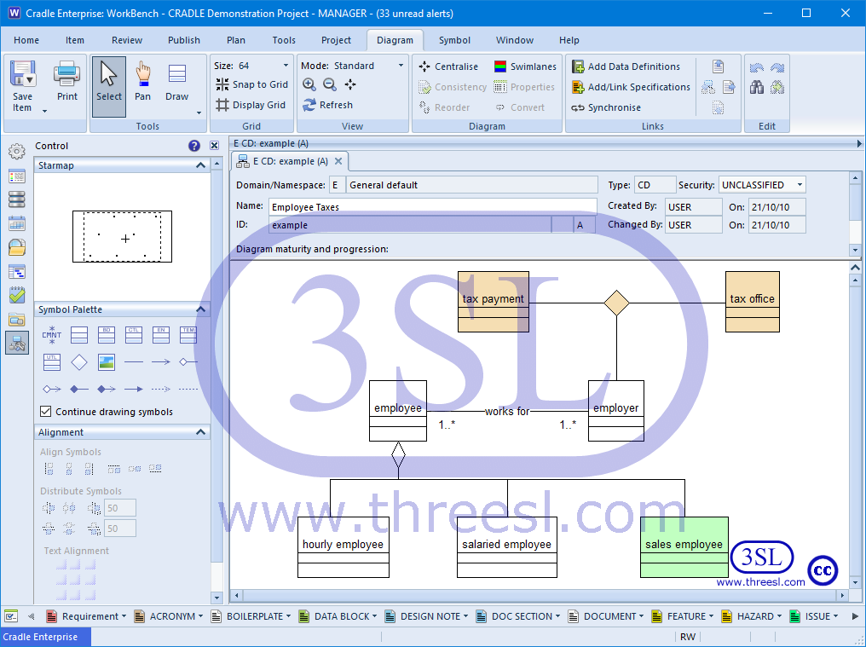Open the Control panel help icon

coord(193,146)
